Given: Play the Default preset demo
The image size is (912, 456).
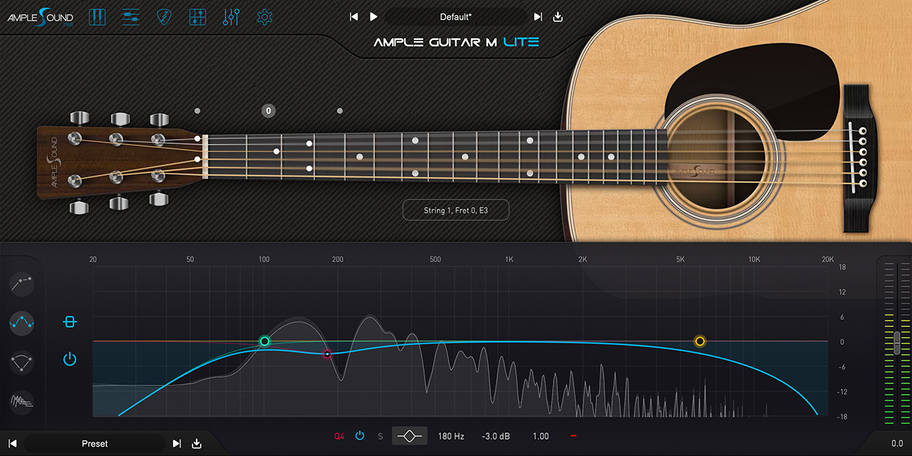Looking at the screenshot, I should [x=373, y=16].
